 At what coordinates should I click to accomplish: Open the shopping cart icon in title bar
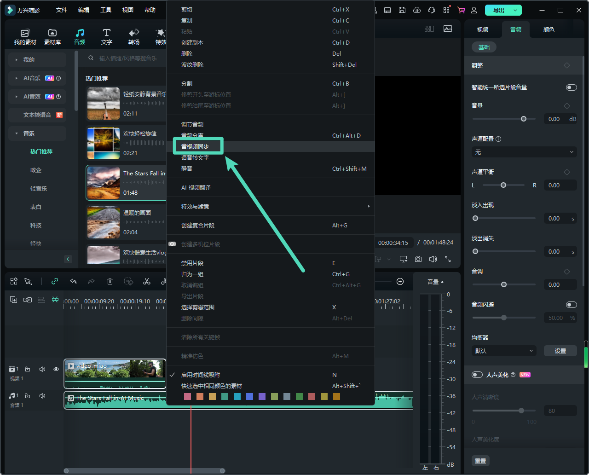point(461,10)
